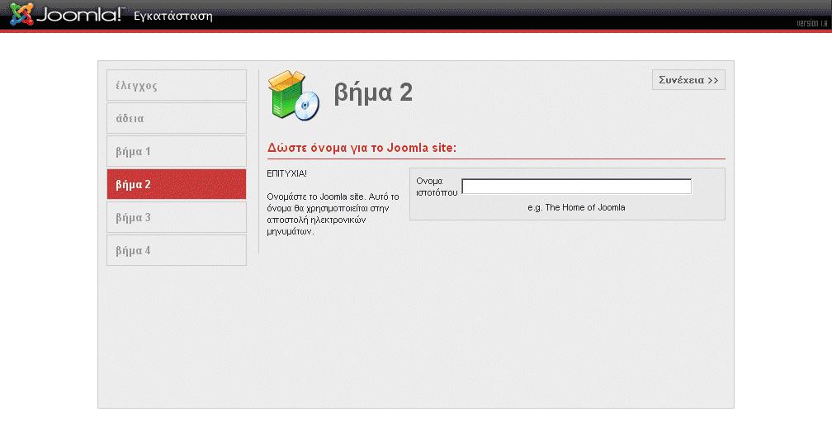Go to βήμα 4 step
832x426 pixels.
(x=177, y=250)
